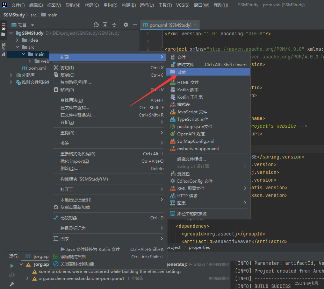Select 复制路径/引用... in context menu
Image resolution: width=324 pixels, height=289 pixels.
click(x=107, y=82)
